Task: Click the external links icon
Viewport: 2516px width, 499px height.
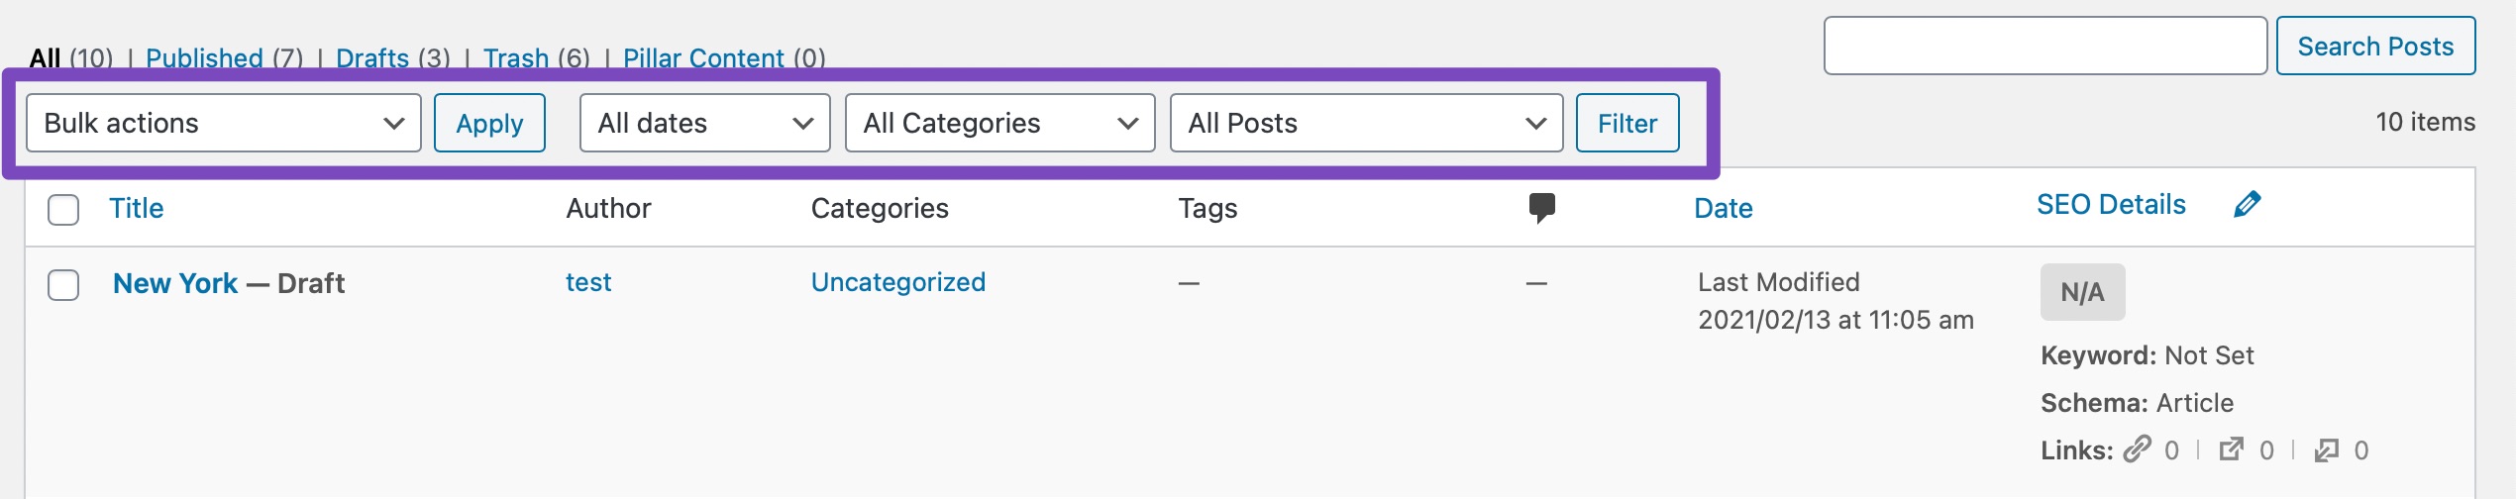Action: pyautogui.click(x=2231, y=450)
